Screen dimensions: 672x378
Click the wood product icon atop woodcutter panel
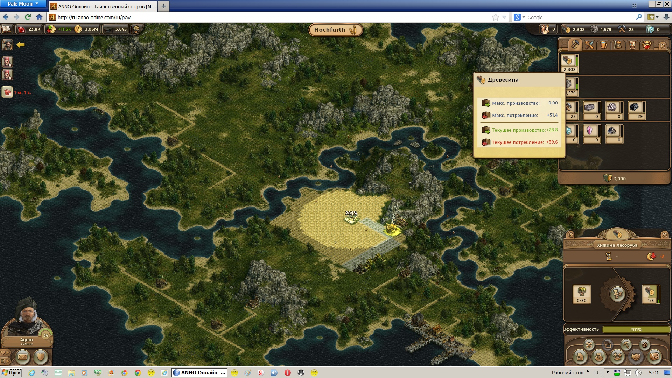pos(617,234)
